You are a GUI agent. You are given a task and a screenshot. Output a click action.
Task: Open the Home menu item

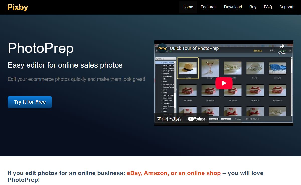188,7
